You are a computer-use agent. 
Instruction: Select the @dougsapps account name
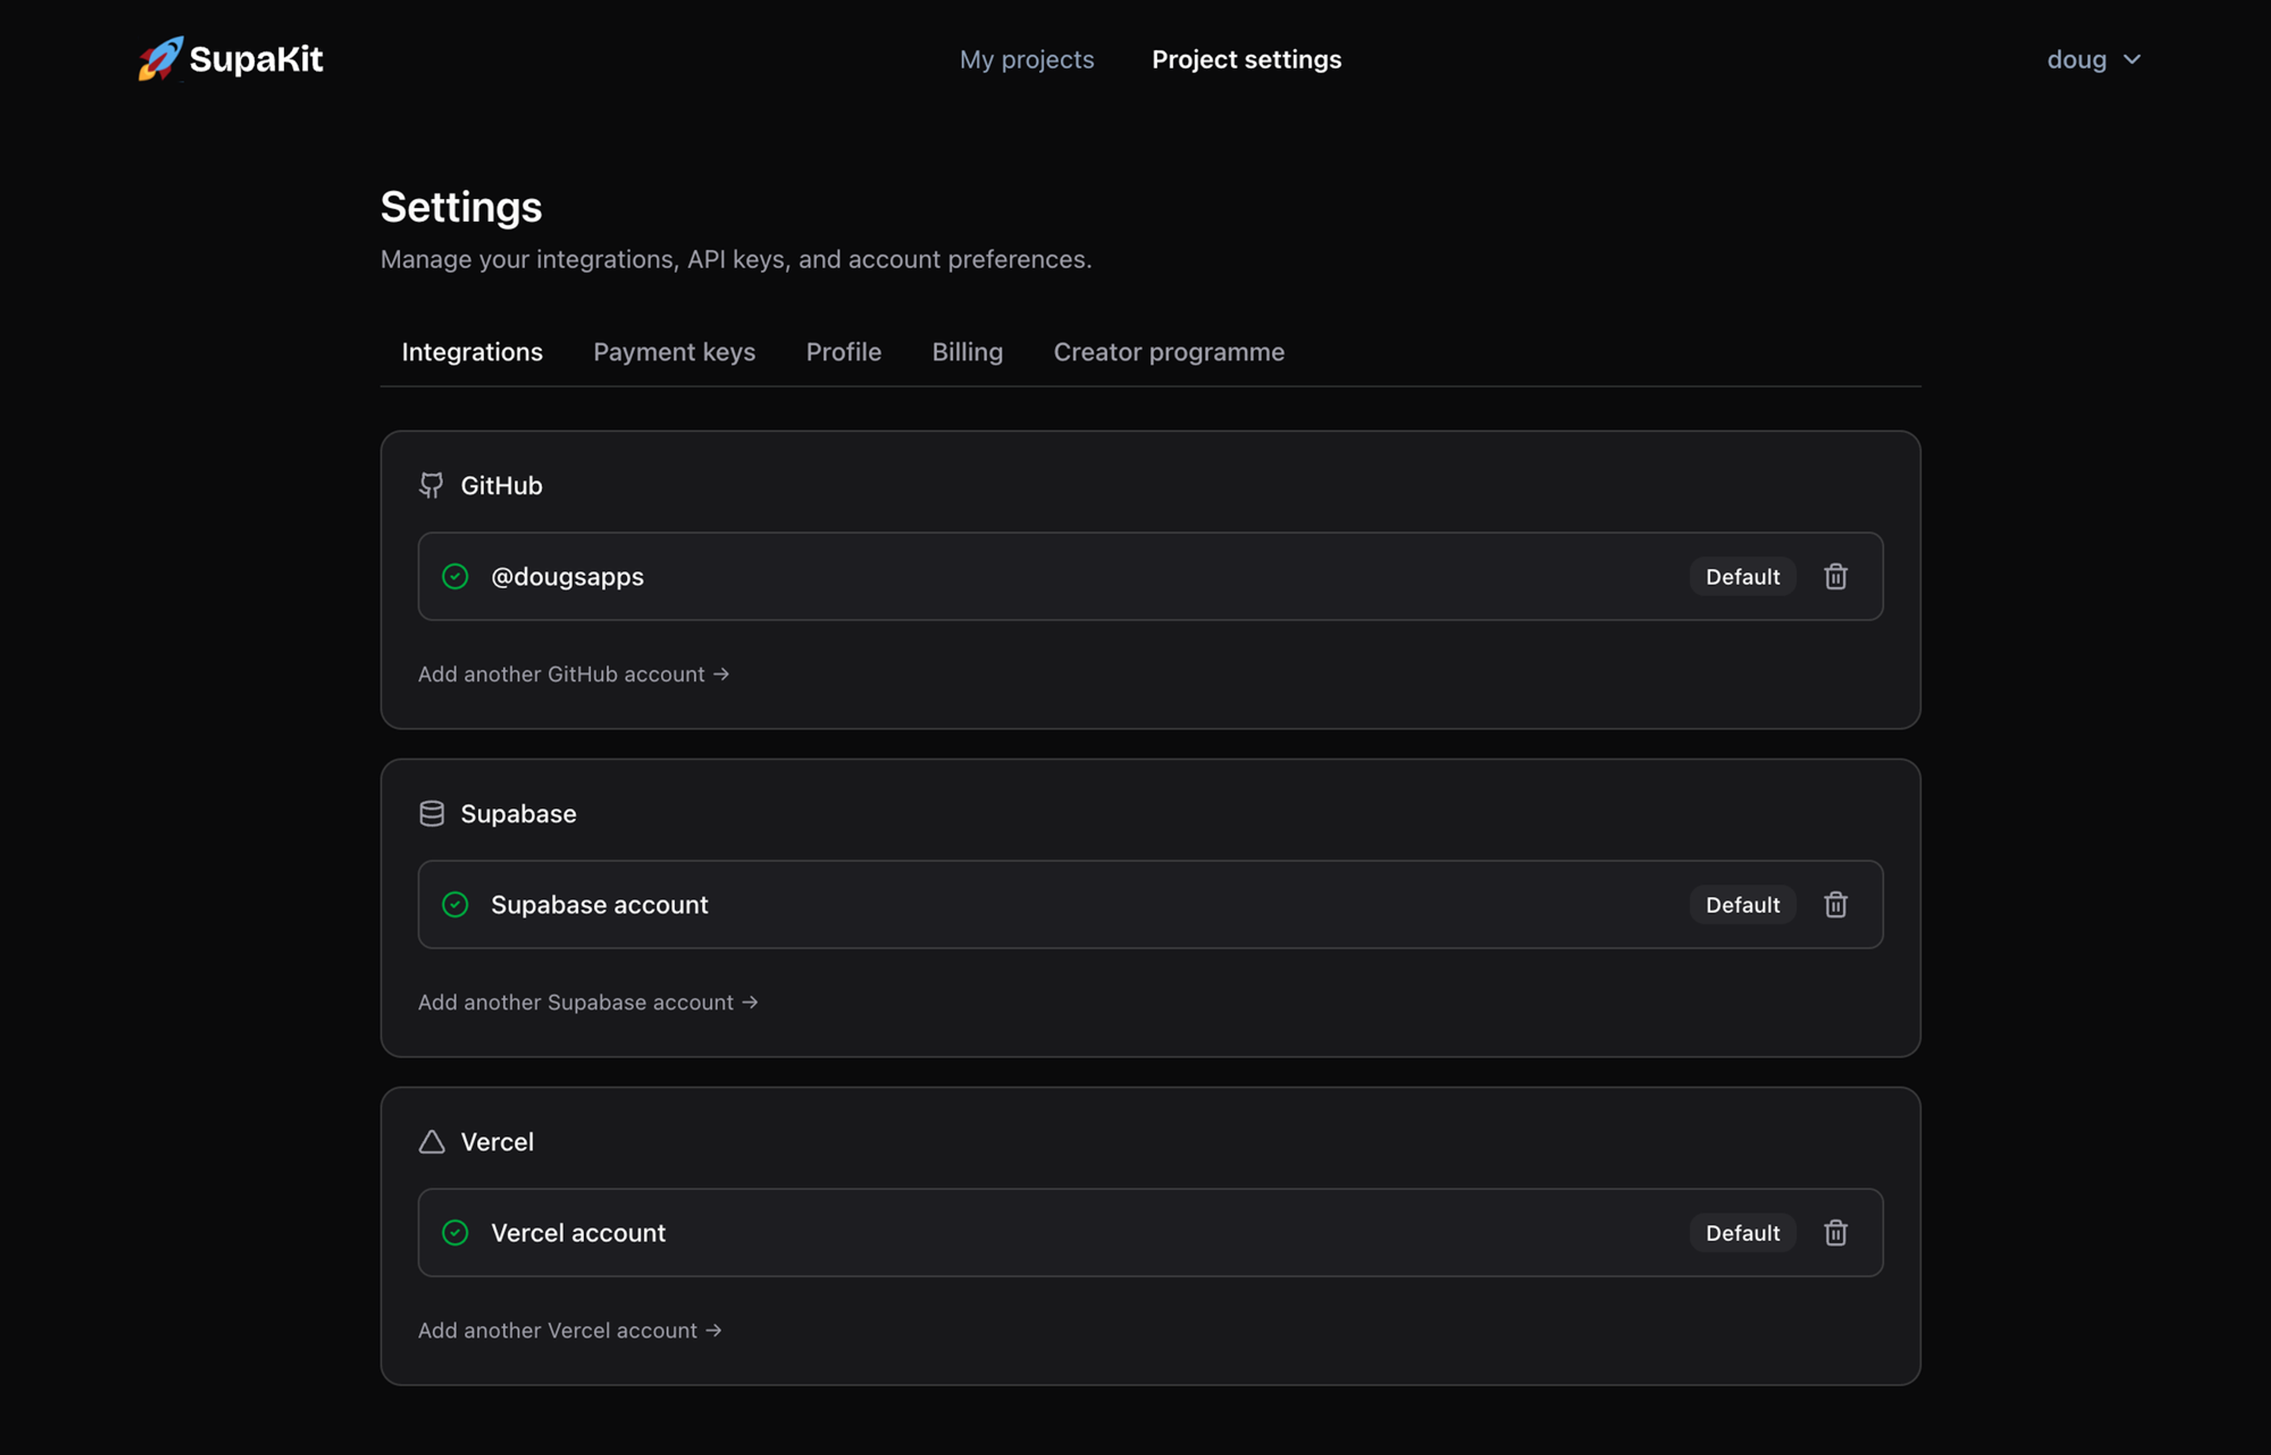[568, 576]
